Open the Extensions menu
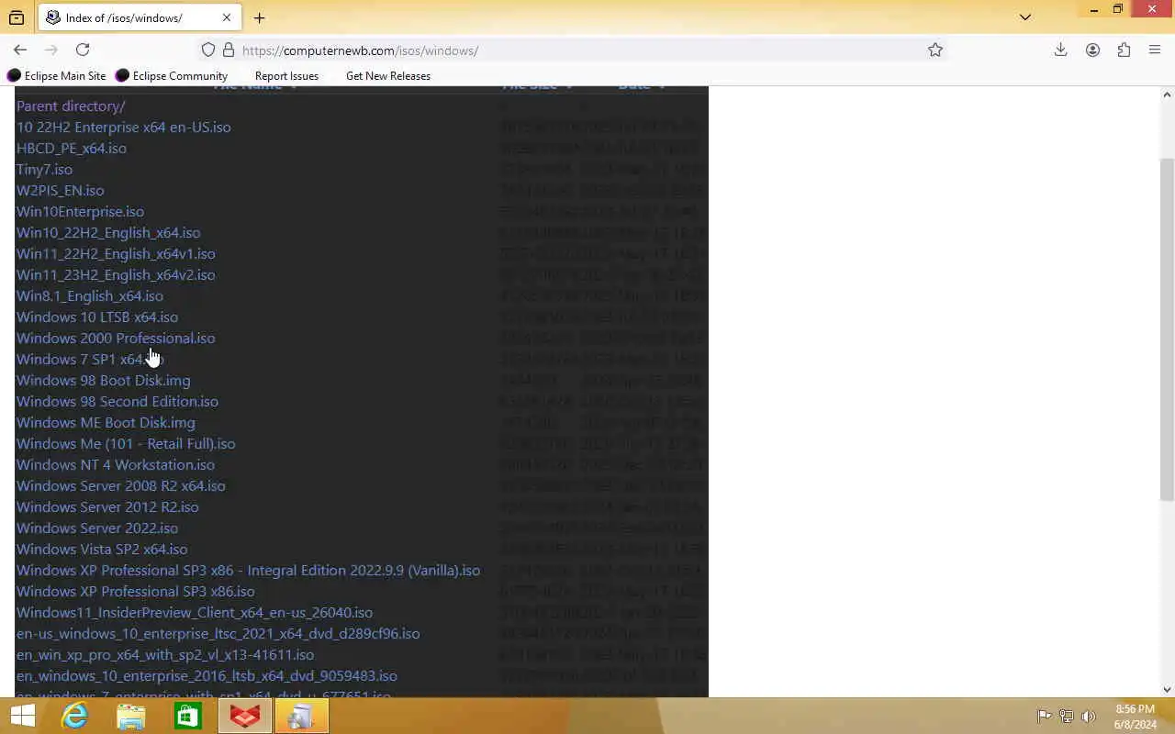1175x734 pixels. click(1124, 50)
